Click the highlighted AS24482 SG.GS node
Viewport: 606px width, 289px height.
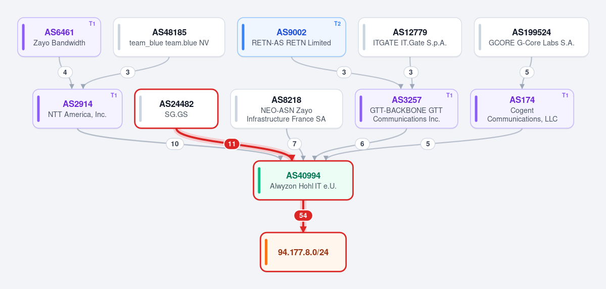pyautogui.click(x=176, y=109)
